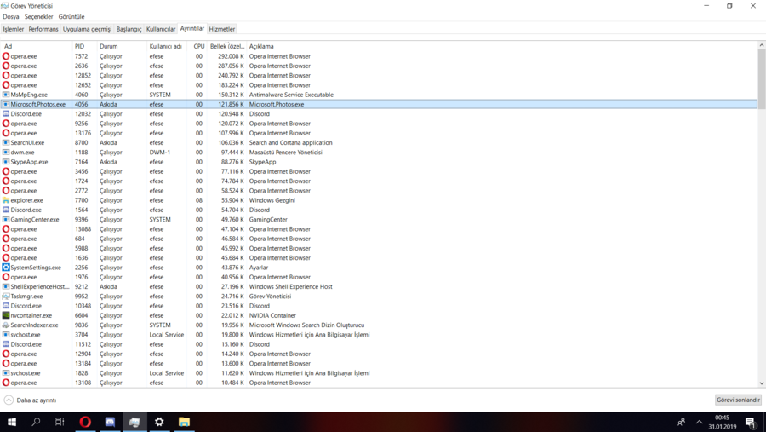The width and height of the screenshot is (766, 432).
Task: Click dwm.exe process icon
Action: coord(6,153)
